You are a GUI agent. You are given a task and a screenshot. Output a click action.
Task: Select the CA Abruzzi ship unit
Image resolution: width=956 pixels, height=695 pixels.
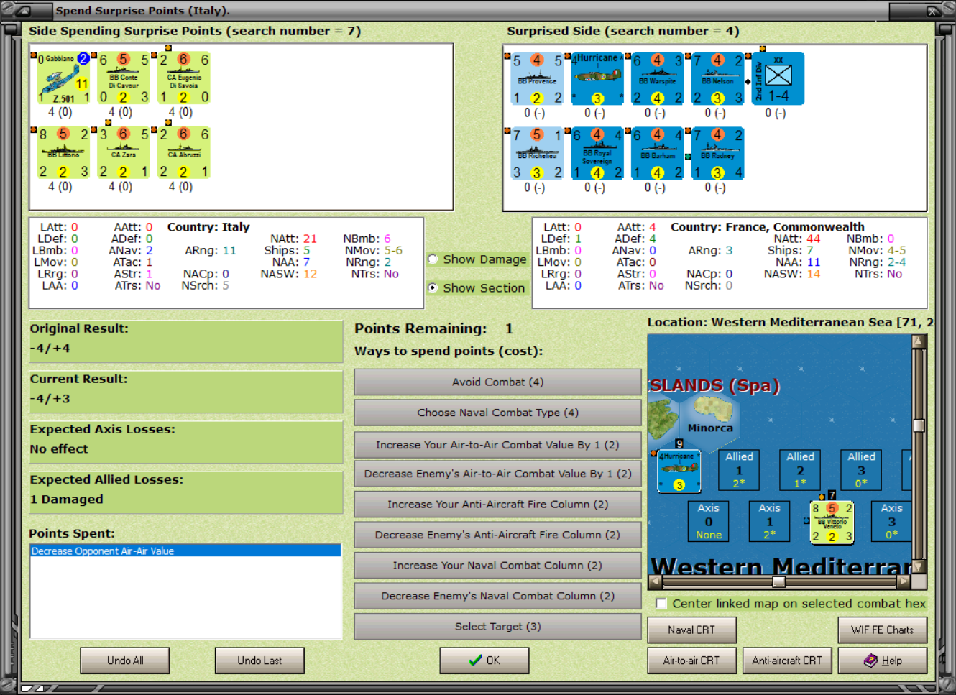(184, 153)
